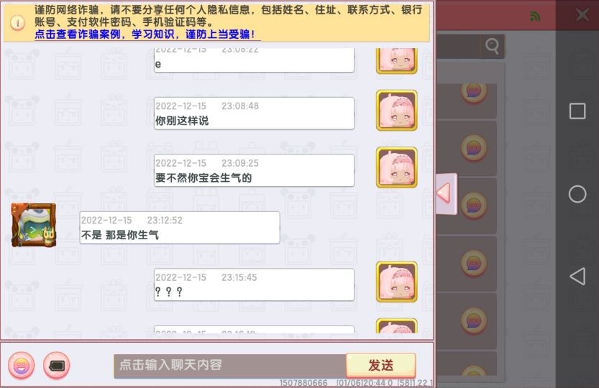Select the message bubble 不是 那是你生气

180,228
